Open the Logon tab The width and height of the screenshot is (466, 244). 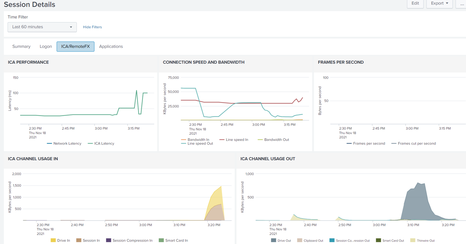click(46, 46)
